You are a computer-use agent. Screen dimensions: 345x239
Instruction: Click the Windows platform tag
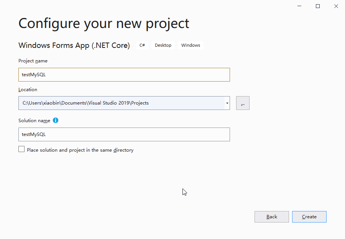click(191, 45)
